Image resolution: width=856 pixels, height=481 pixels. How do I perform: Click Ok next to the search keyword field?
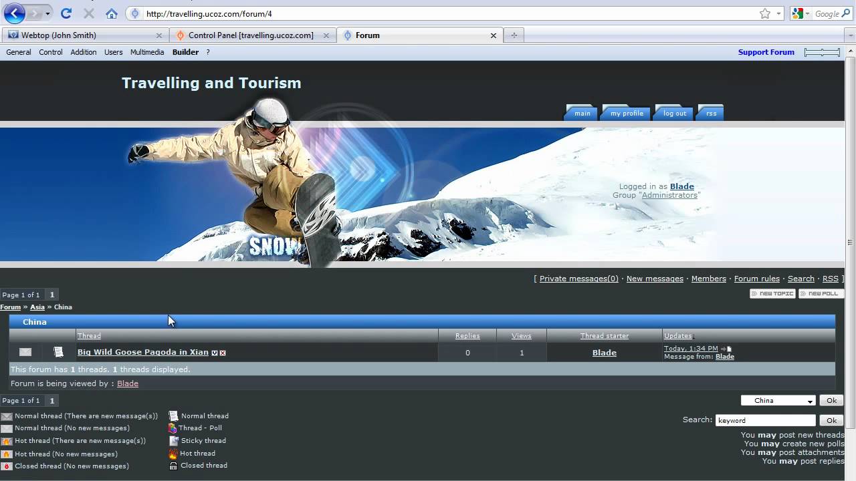pyautogui.click(x=831, y=420)
